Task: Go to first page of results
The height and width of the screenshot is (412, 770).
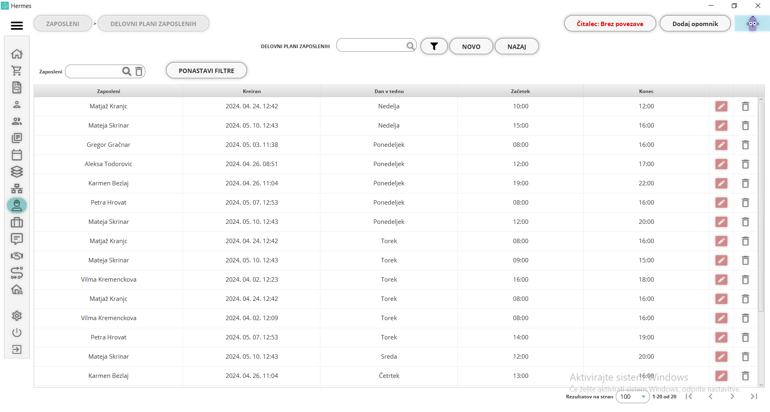Action: pyautogui.click(x=689, y=396)
